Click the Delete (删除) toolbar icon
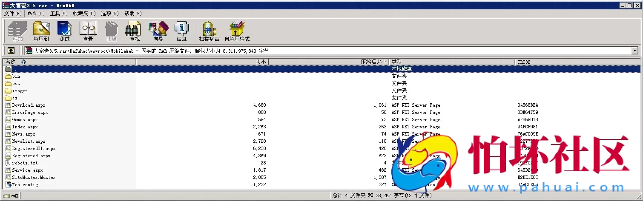Image resolution: width=643 pixels, height=201 pixels. (111, 31)
